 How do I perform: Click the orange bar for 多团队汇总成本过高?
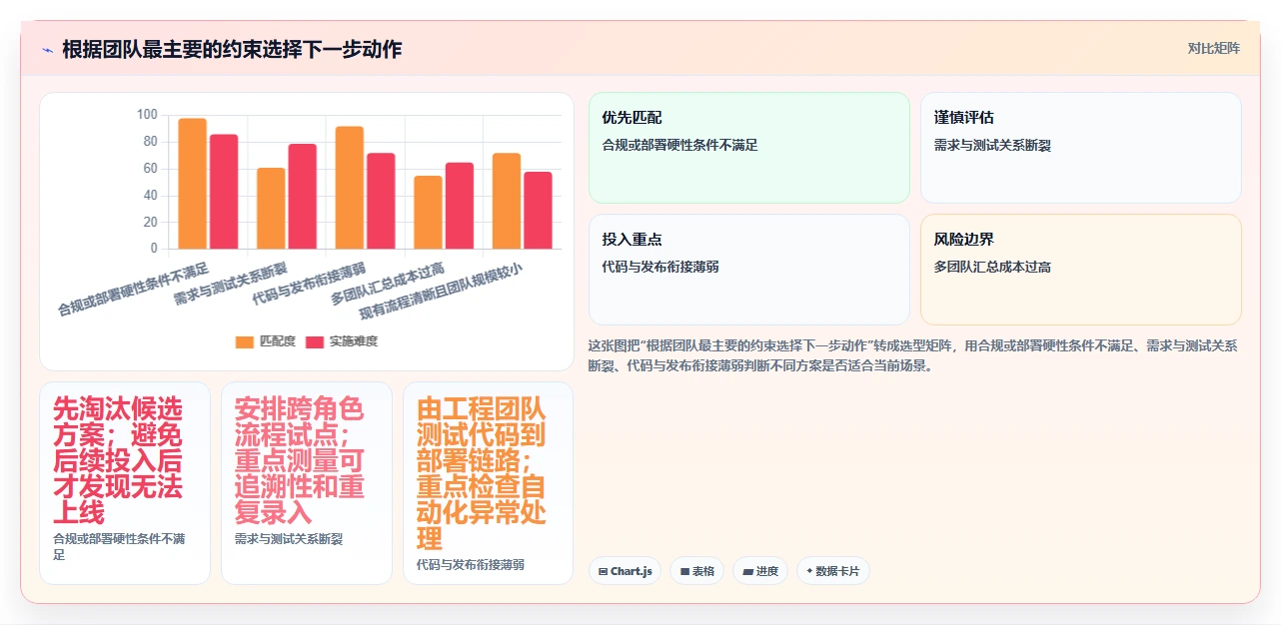(428, 212)
